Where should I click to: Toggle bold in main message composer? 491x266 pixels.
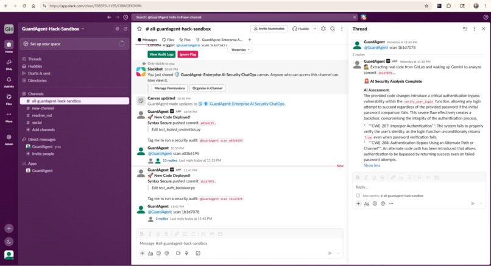point(141,234)
